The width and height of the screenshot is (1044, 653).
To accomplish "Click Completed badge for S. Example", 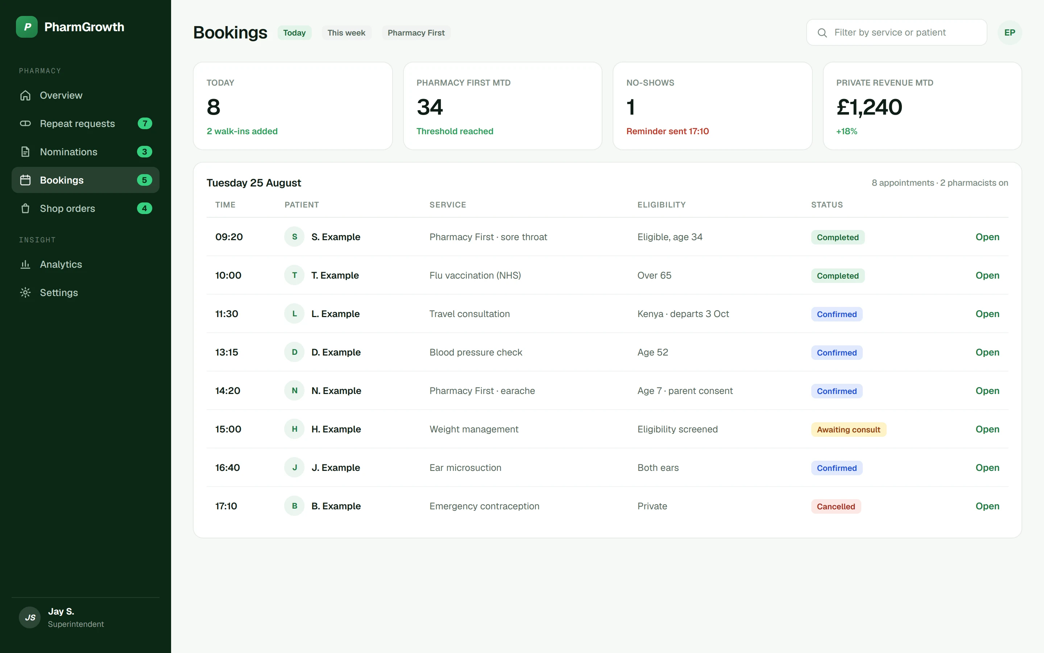I will pyautogui.click(x=838, y=237).
